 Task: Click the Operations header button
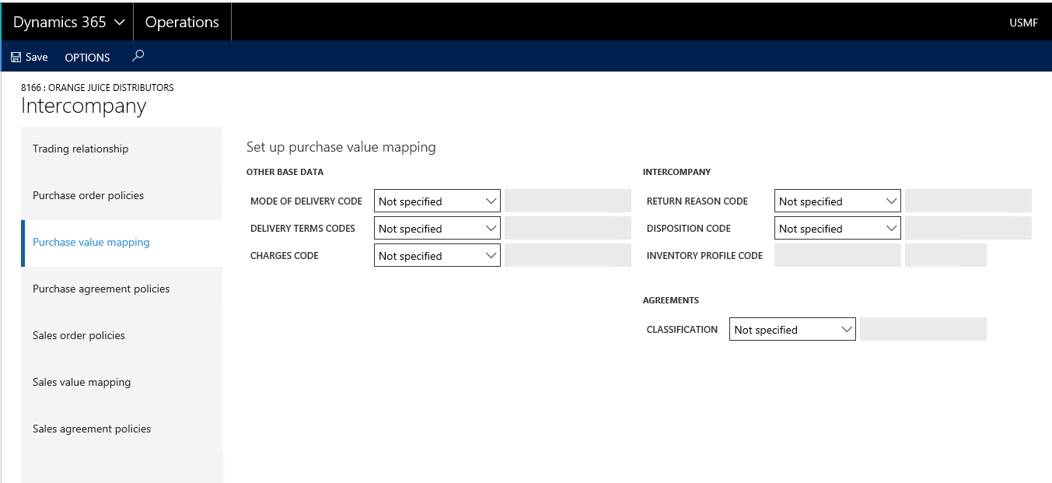tap(182, 23)
